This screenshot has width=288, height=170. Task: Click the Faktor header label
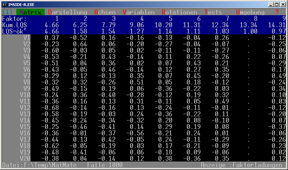pos(14,18)
